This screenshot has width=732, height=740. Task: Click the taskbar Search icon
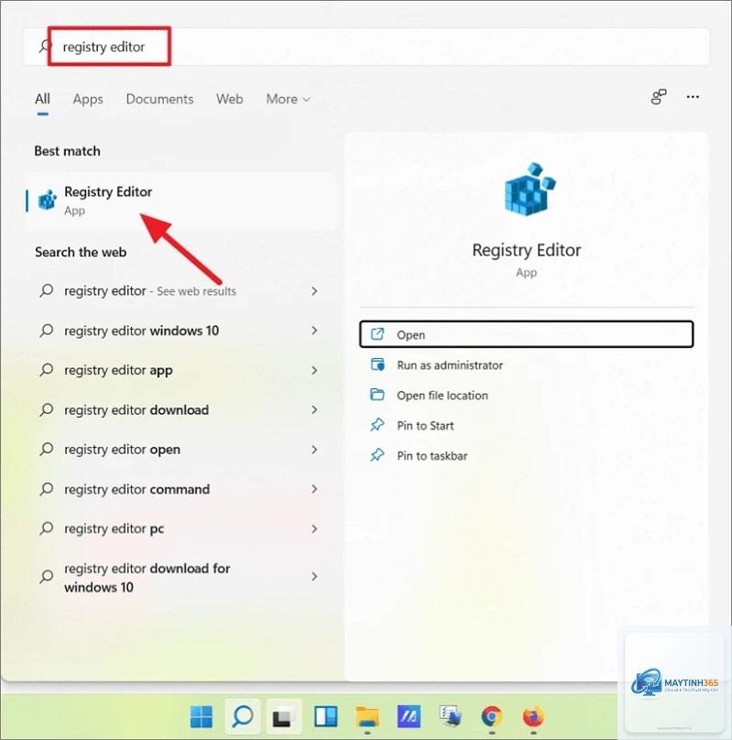click(243, 717)
